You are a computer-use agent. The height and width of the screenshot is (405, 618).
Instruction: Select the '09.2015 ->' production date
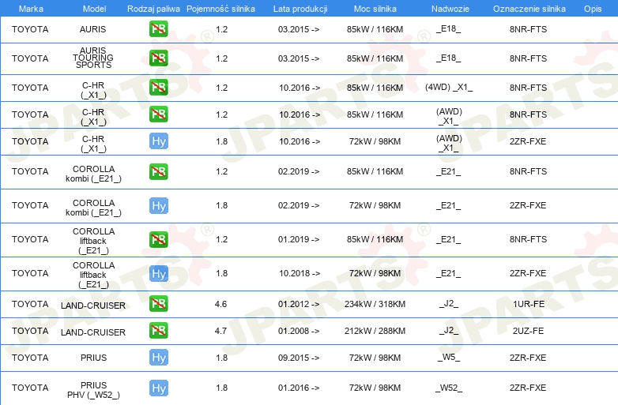tap(299, 358)
